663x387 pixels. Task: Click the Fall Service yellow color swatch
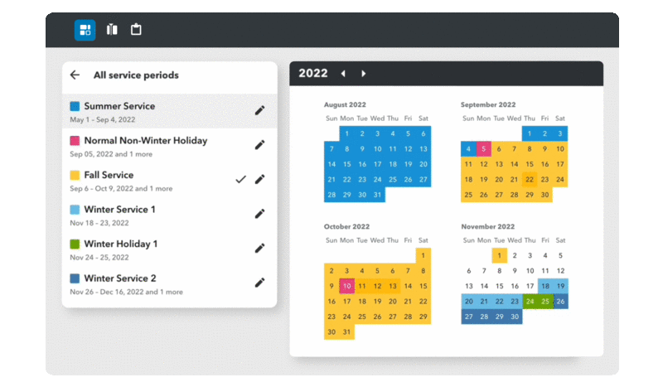[x=75, y=175]
